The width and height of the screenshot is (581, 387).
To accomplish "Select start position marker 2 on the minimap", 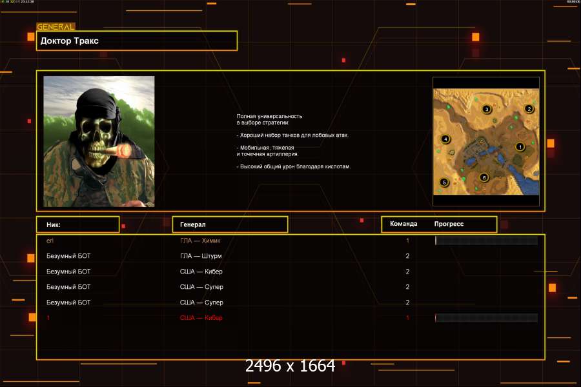I will pos(529,109).
